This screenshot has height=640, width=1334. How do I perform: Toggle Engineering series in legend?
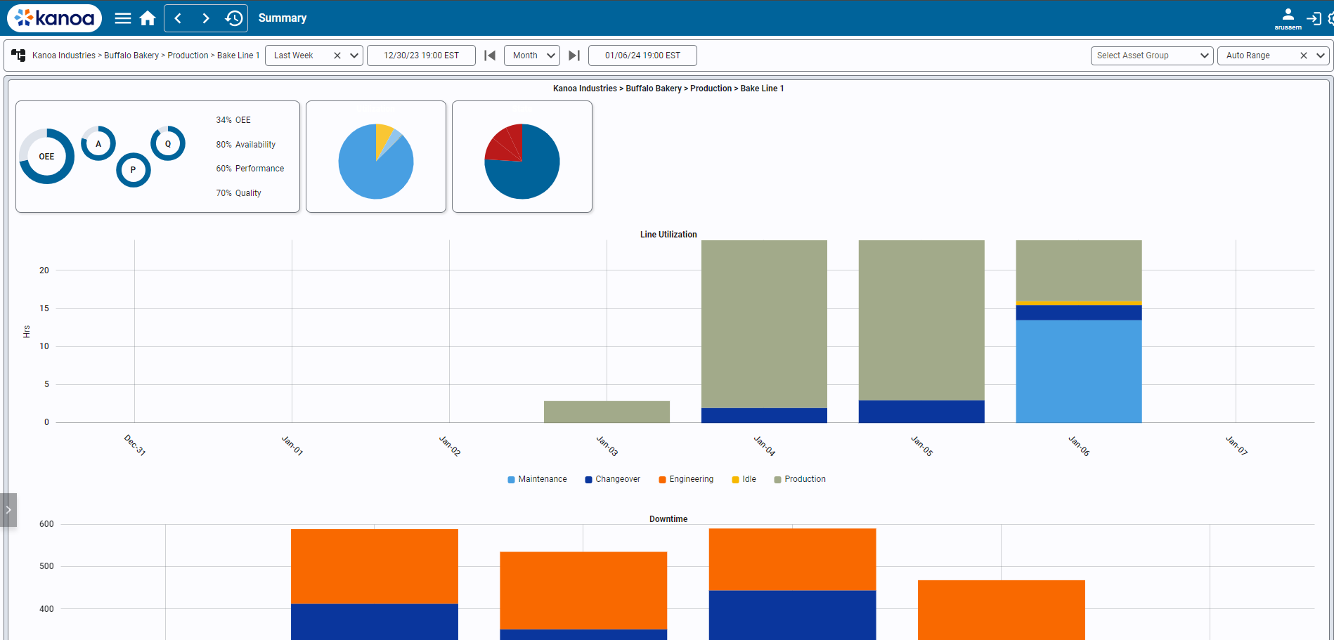(686, 479)
